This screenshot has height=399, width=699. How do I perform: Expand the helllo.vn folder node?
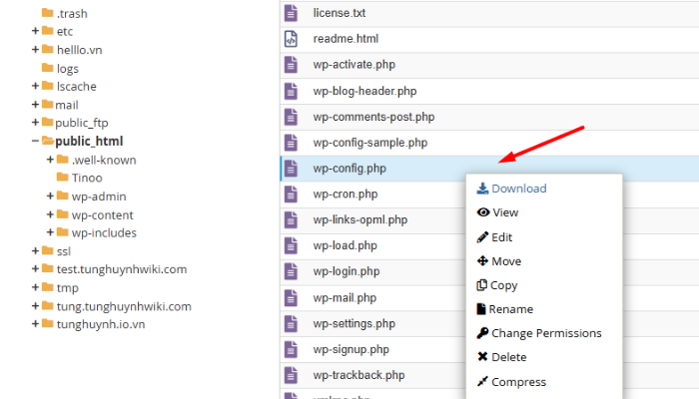(x=35, y=50)
